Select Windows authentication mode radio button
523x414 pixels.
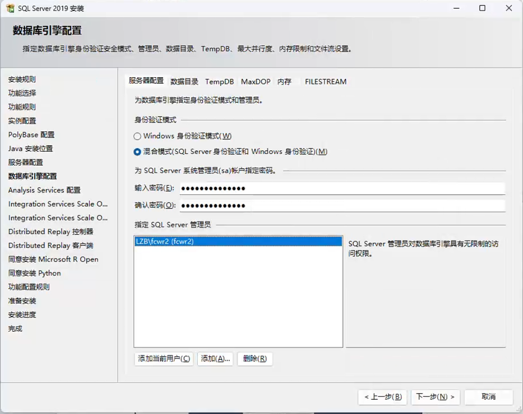[137, 136]
